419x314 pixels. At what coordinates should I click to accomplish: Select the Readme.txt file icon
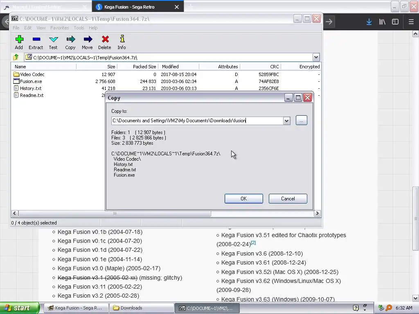pyautogui.click(x=16, y=95)
